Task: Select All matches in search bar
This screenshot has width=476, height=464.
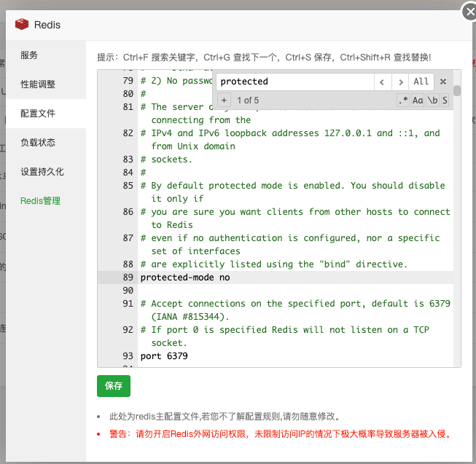Action: (421, 82)
